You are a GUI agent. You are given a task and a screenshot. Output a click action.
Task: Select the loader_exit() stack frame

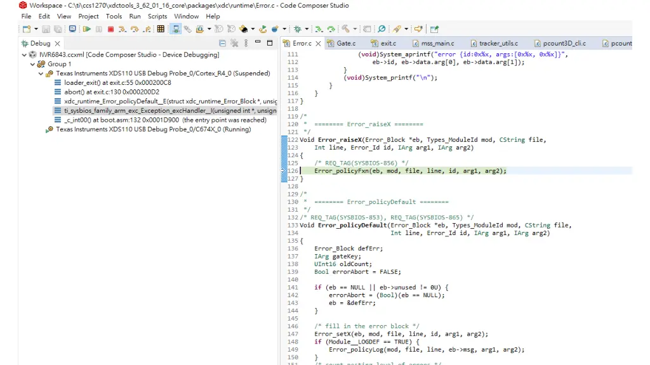[113, 83]
